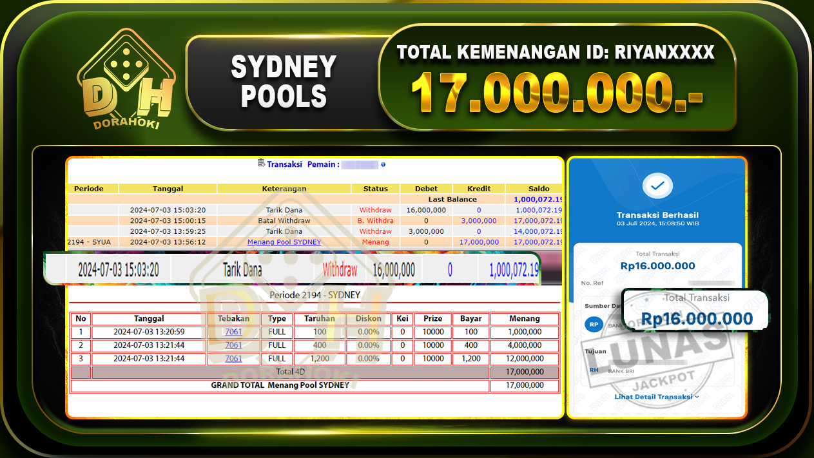Toggle the Withdraw status on Tarik Dana row
Screen dimensions: 814x458
tap(375, 209)
